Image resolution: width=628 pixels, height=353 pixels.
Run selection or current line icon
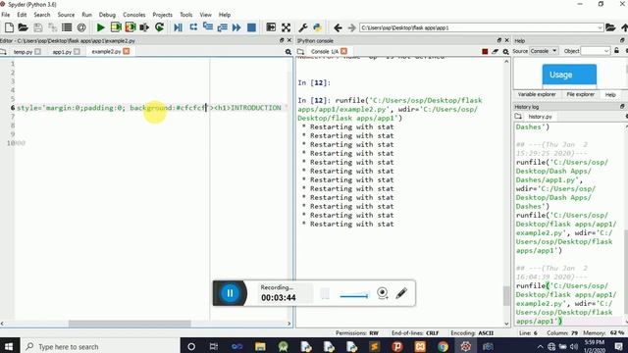coord(144,27)
